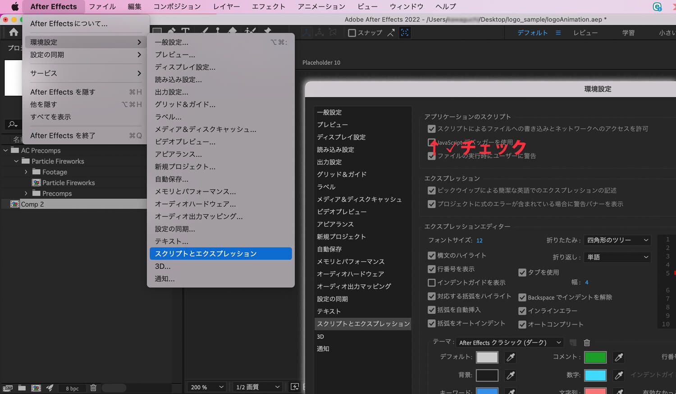This screenshot has width=676, height=394.
Task: Click the Home icon in the toolbar
Action: coord(14,32)
